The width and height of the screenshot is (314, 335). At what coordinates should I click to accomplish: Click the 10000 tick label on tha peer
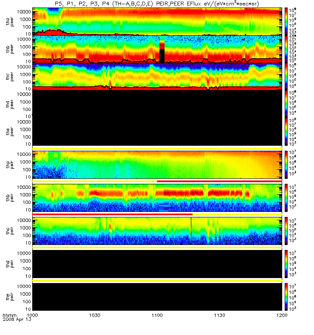(x=24, y=12)
